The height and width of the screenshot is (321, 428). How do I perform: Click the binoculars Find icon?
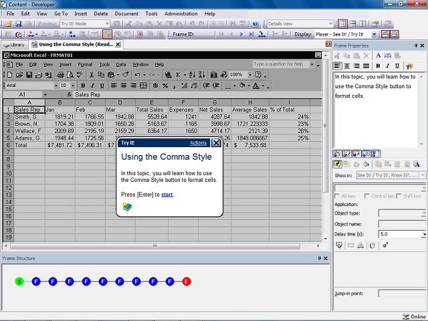pyautogui.click(x=233, y=24)
